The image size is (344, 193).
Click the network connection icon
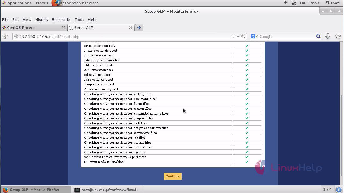294,3
